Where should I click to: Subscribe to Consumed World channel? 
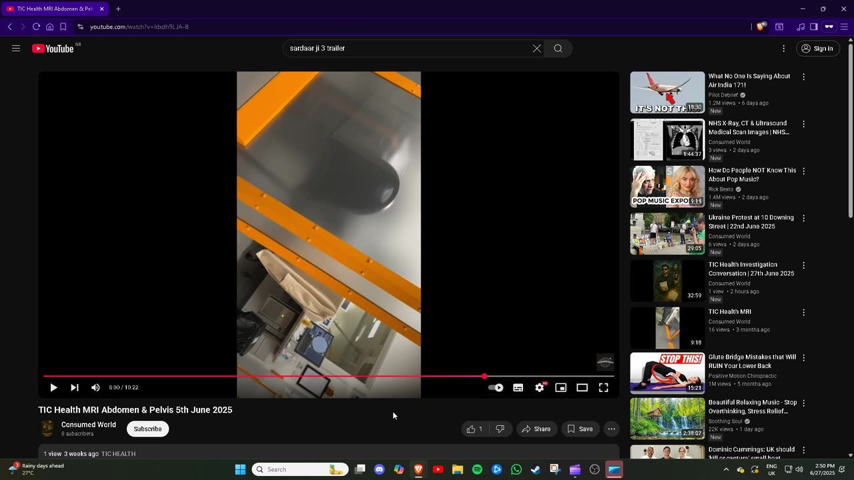(147, 429)
